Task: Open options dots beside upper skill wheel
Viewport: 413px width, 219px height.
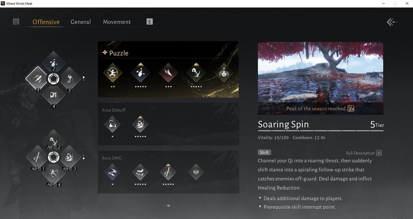Action: (x=84, y=78)
